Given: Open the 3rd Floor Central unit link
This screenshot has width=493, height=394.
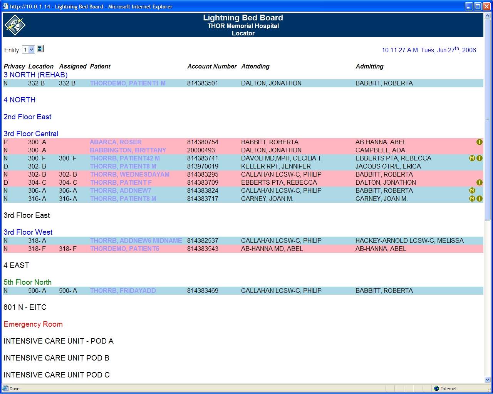Looking at the screenshot, I should 31,134.
